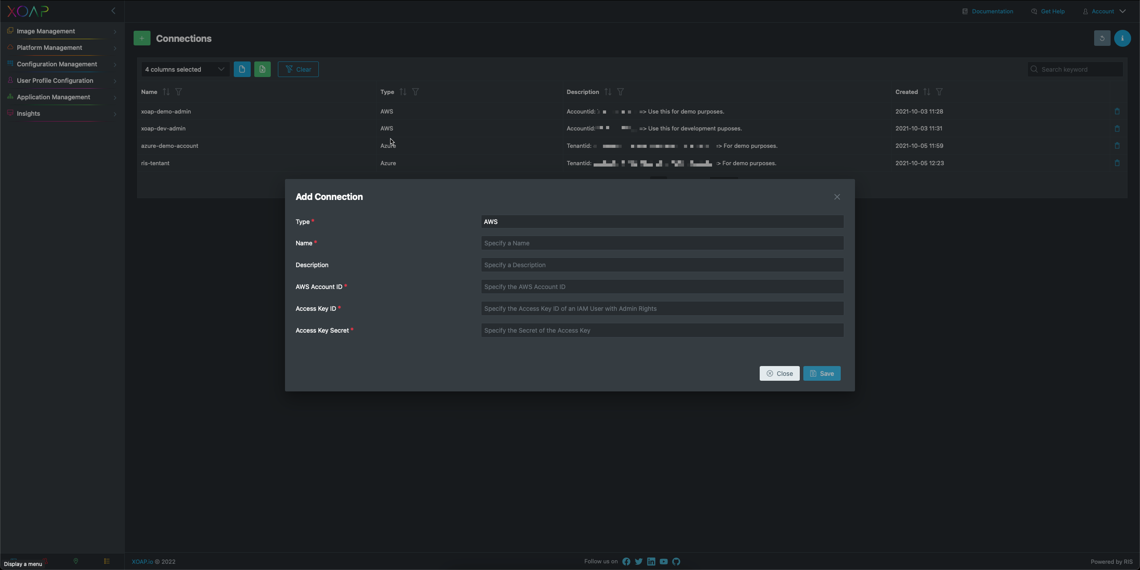The width and height of the screenshot is (1140, 570).
Task: Sort the Created column
Action: (x=927, y=92)
